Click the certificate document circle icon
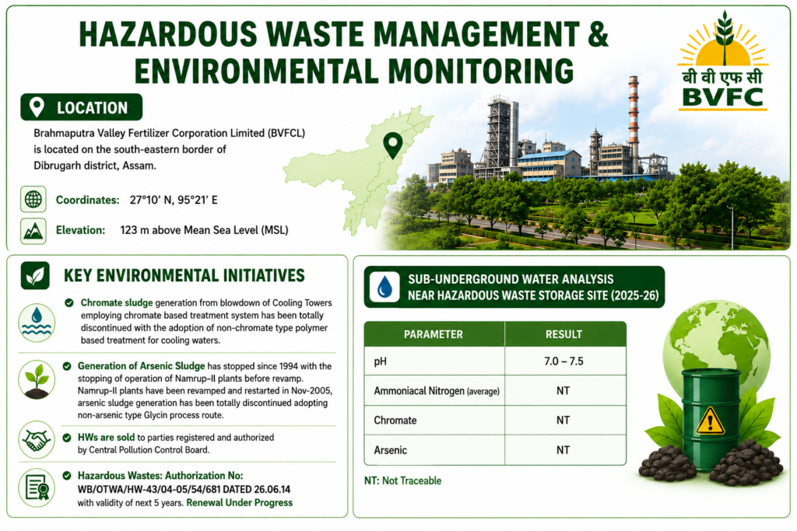Screen dimensions: 797x531 point(37,487)
